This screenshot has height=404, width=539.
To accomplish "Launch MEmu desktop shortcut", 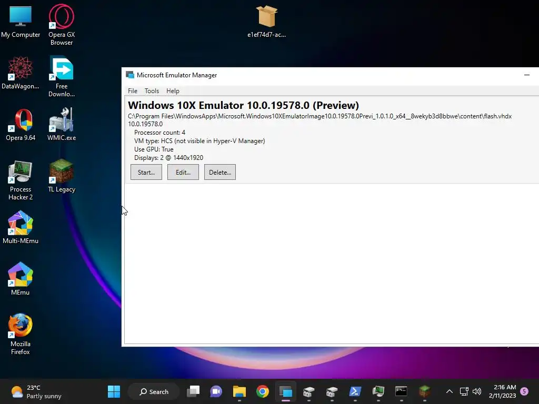I will click(21, 279).
